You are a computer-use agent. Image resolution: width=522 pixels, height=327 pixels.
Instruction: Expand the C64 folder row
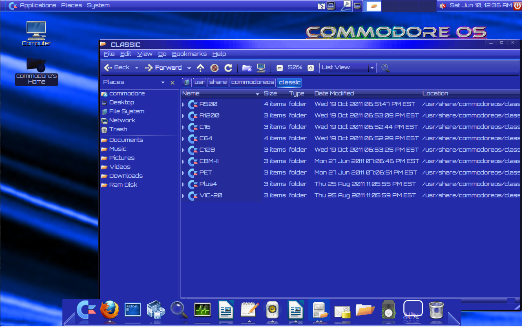click(183, 139)
